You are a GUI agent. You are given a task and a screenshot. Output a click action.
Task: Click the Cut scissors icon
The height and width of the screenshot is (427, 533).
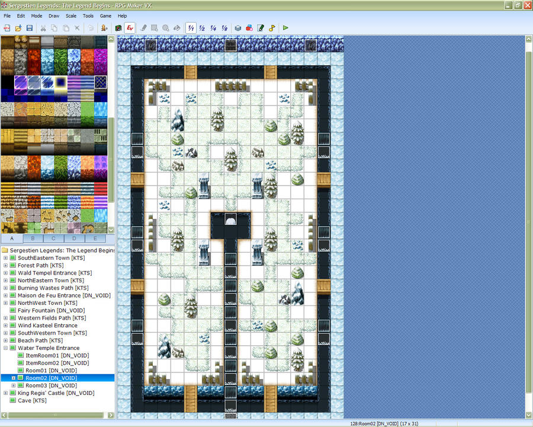click(x=43, y=28)
